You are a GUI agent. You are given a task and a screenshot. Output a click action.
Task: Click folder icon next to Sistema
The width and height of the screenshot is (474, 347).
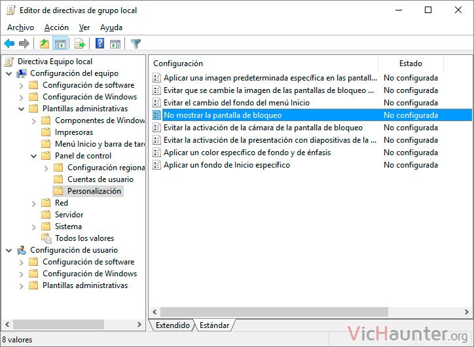46,227
